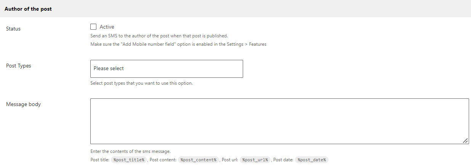The height and width of the screenshot is (167, 471).
Task: Focus the Message body text area
Action: [x=280, y=121]
